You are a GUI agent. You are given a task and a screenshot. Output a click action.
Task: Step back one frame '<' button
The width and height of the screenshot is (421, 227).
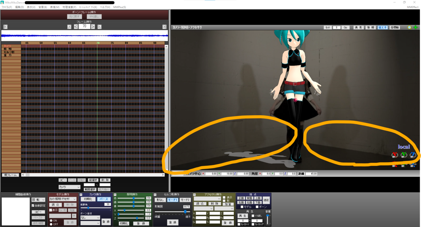[76, 27]
